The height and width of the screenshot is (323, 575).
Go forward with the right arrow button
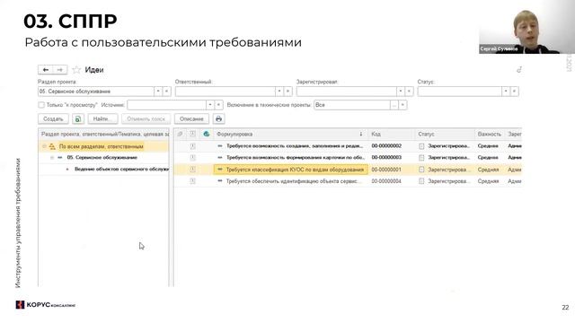click(60, 70)
